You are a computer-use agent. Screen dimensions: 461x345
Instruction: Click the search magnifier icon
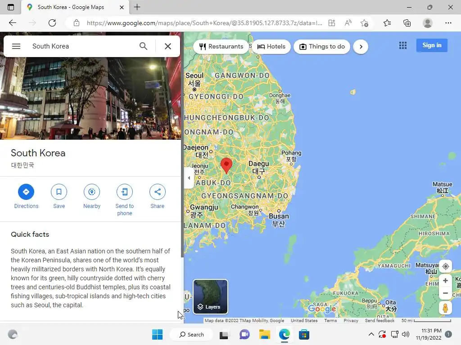pos(143,46)
